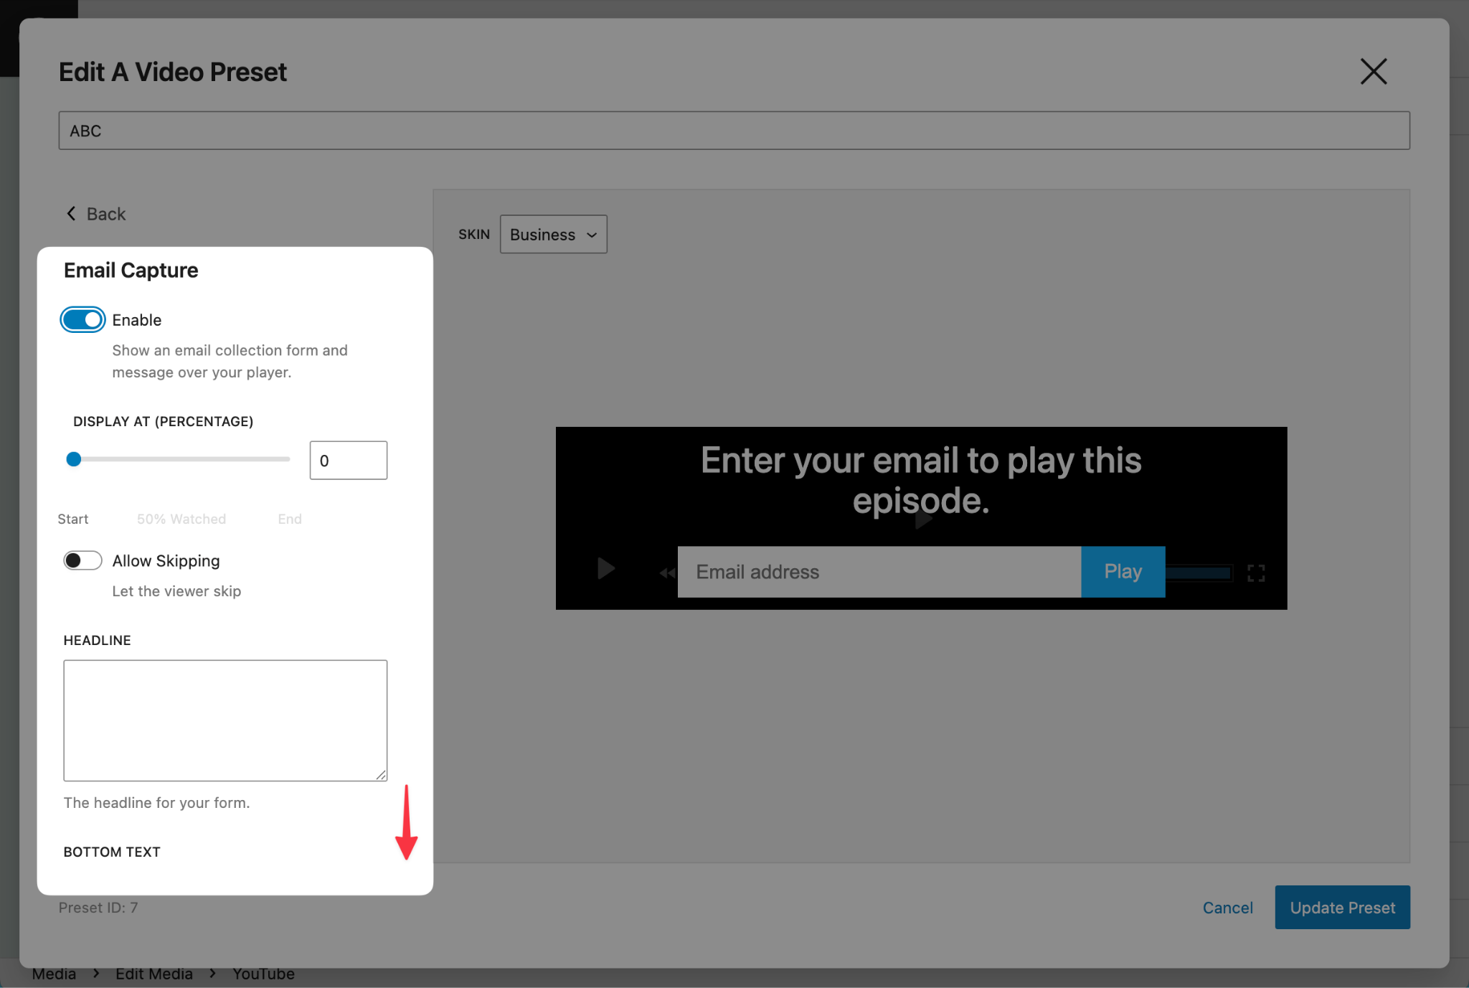Image resolution: width=1469 pixels, height=988 pixels.
Task: Click the fullscreen icon in video player
Action: coord(1255,573)
